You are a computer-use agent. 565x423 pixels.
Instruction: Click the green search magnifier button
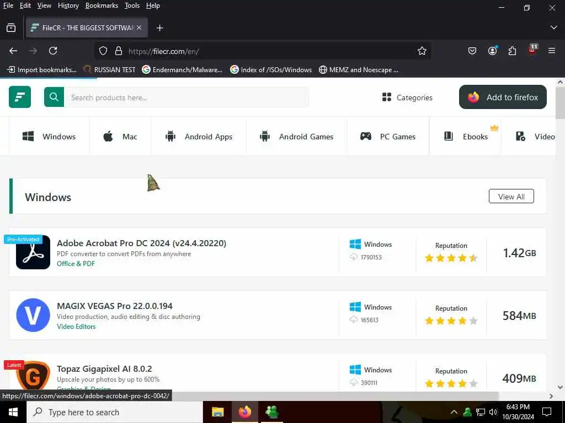[54, 97]
